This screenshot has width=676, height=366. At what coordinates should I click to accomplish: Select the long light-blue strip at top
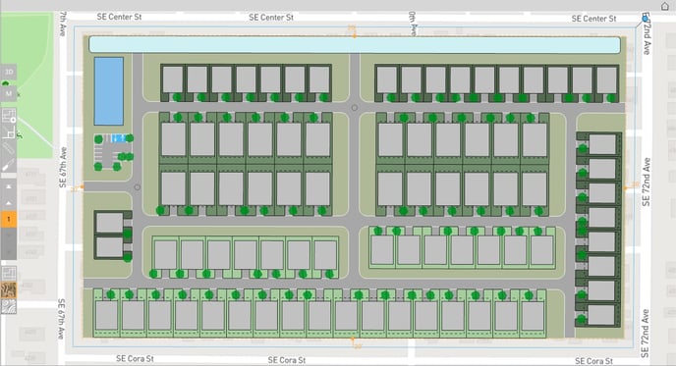(x=355, y=45)
